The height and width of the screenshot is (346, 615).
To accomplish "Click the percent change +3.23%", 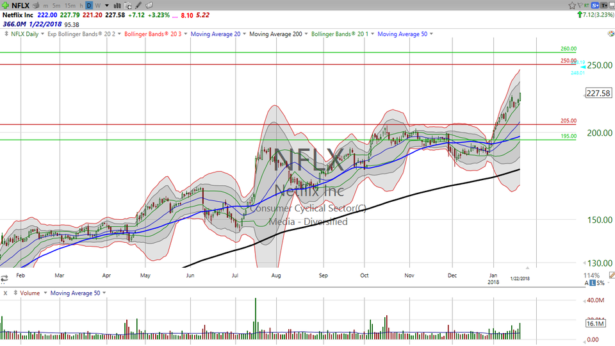I will [x=160, y=15].
